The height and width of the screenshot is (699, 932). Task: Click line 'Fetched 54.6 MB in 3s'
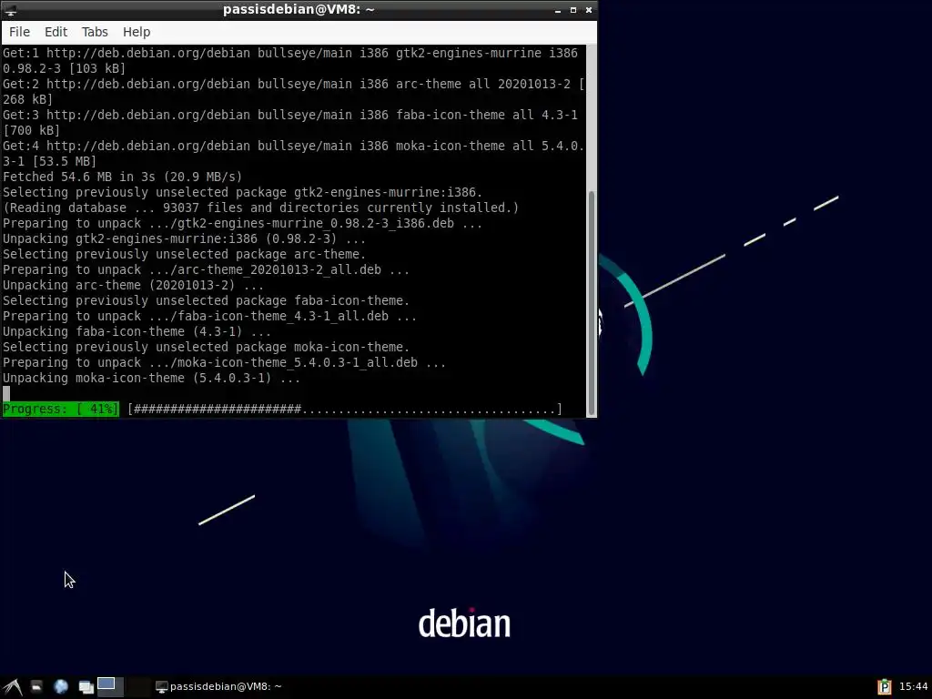click(x=123, y=177)
